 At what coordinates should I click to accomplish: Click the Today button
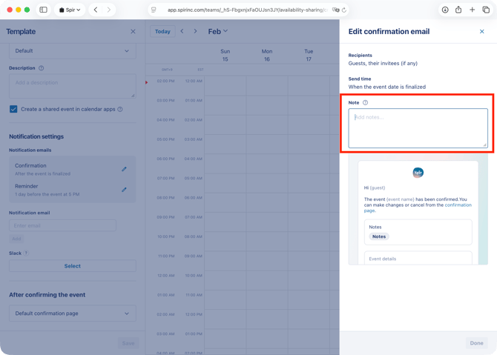coord(162,31)
